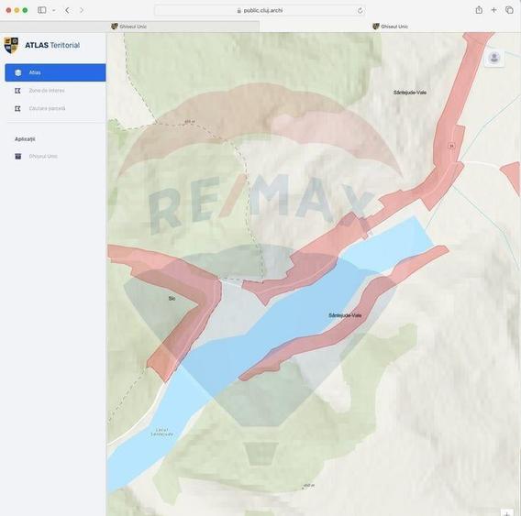Image resolution: width=521 pixels, height=516 pixels.
Task: Click the ATLAS Teritorial title text
Action: 52,45
